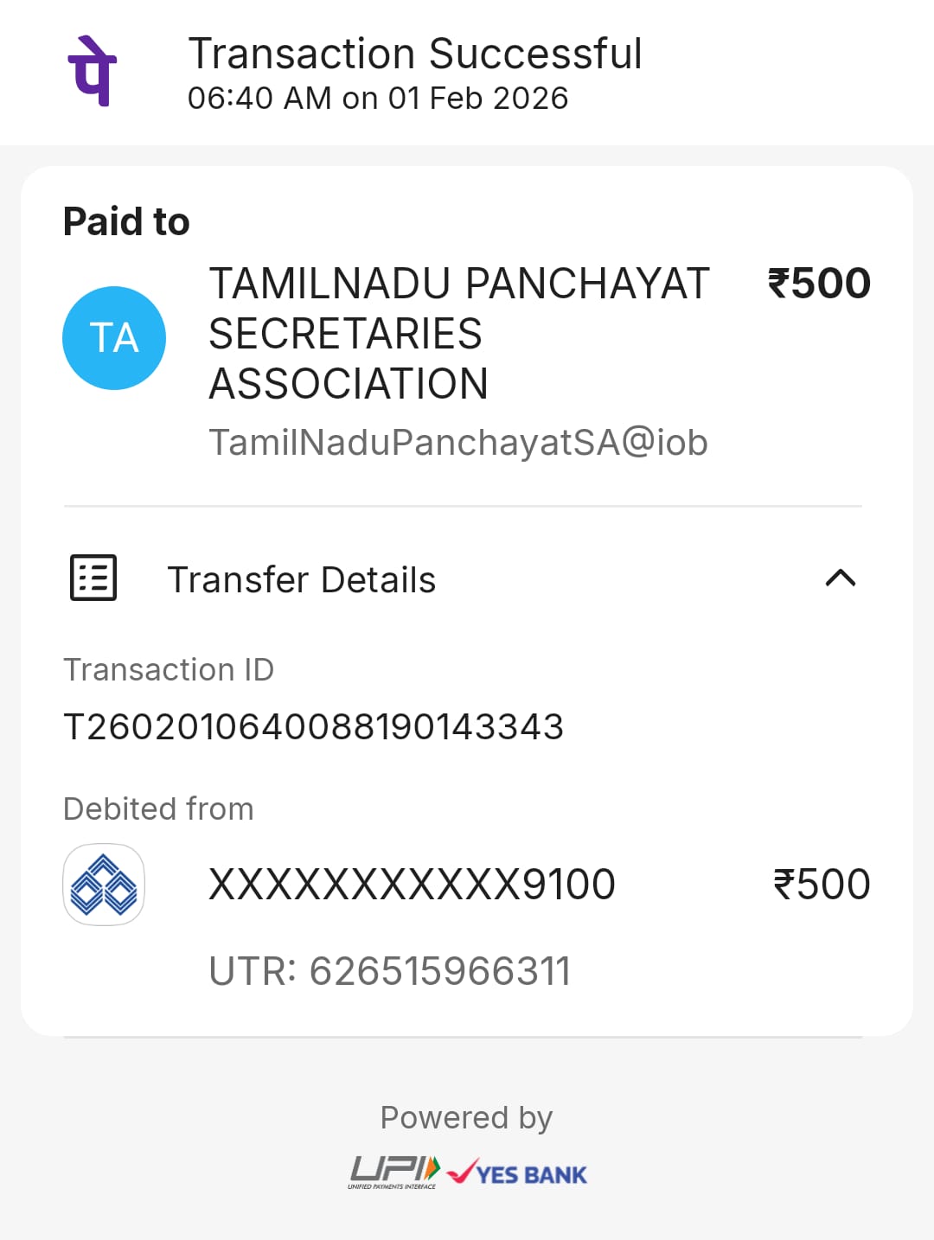This screenshot has width=934, height=1240.
Task: Tap the Transaction ID number value
Action: (313, 727)
